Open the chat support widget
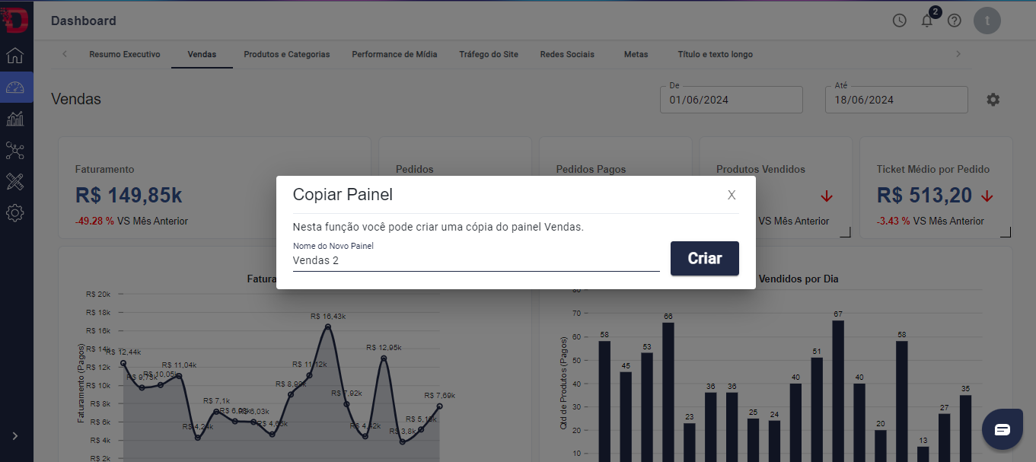Viewport: 1036px width, 462px height. coord(1003,429)
